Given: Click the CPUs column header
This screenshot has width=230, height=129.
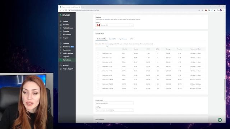Looking at the screenshot, I should pyautogui.click(x=158, y=49).
